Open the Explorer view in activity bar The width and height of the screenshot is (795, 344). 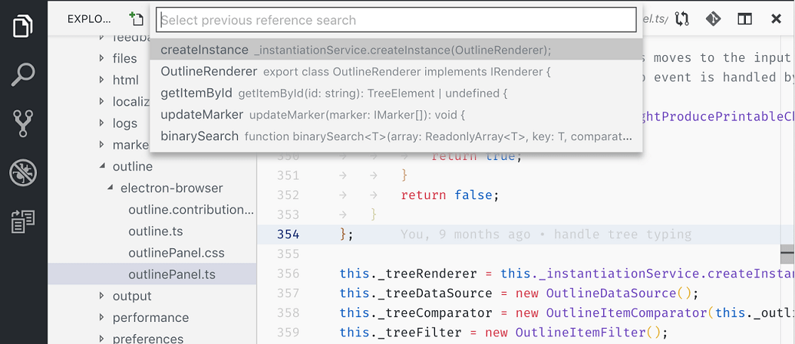[23, 25]
